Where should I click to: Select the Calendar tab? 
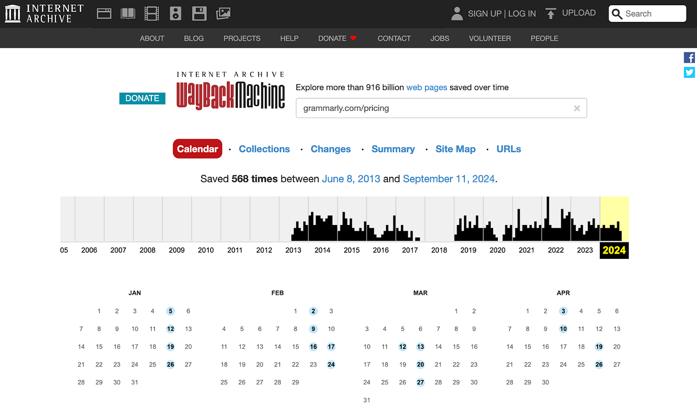[197, 149]
